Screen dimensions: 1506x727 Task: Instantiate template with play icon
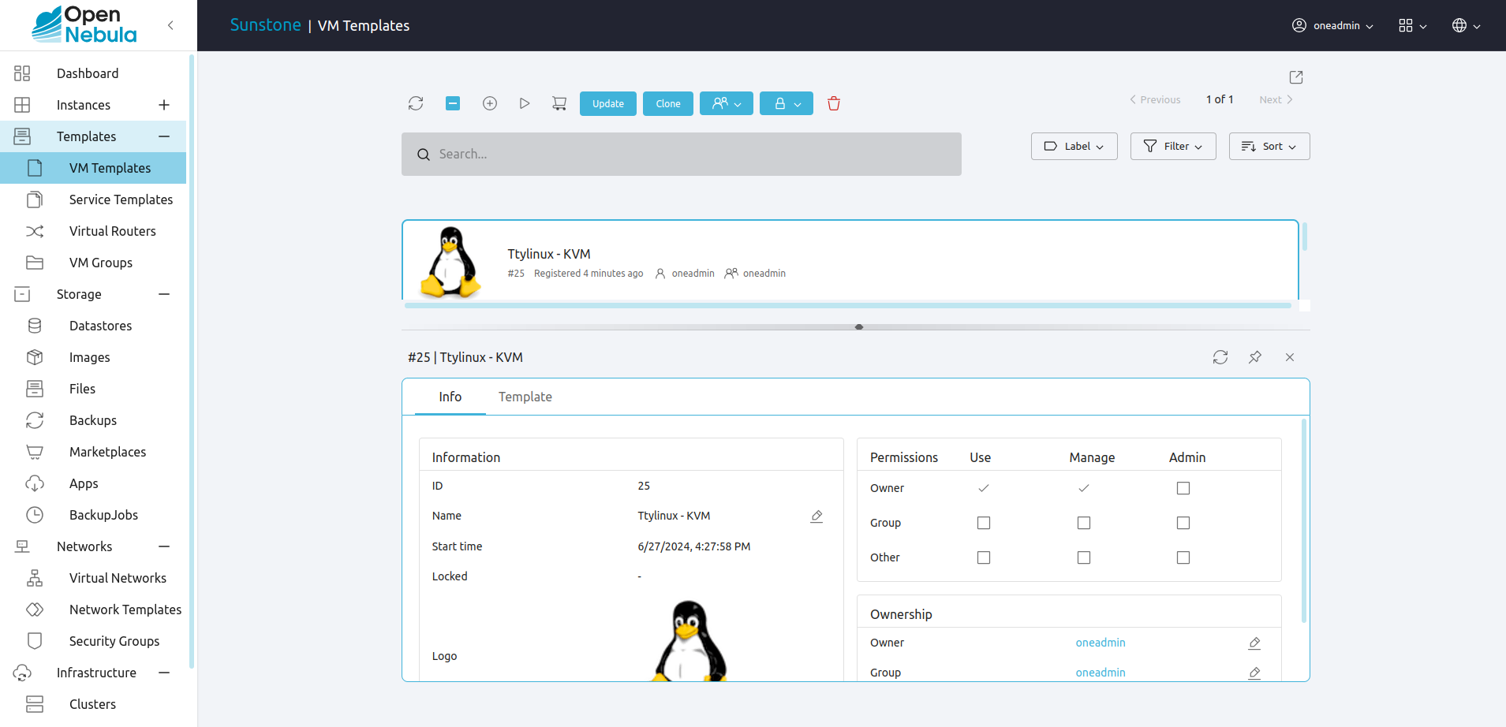click(x=525, y=103)
